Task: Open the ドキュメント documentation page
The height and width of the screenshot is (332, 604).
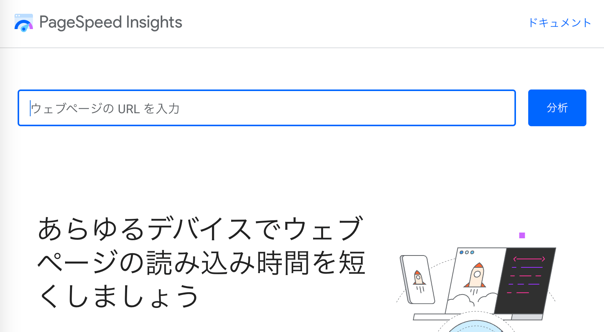Action: click(560, 23)
